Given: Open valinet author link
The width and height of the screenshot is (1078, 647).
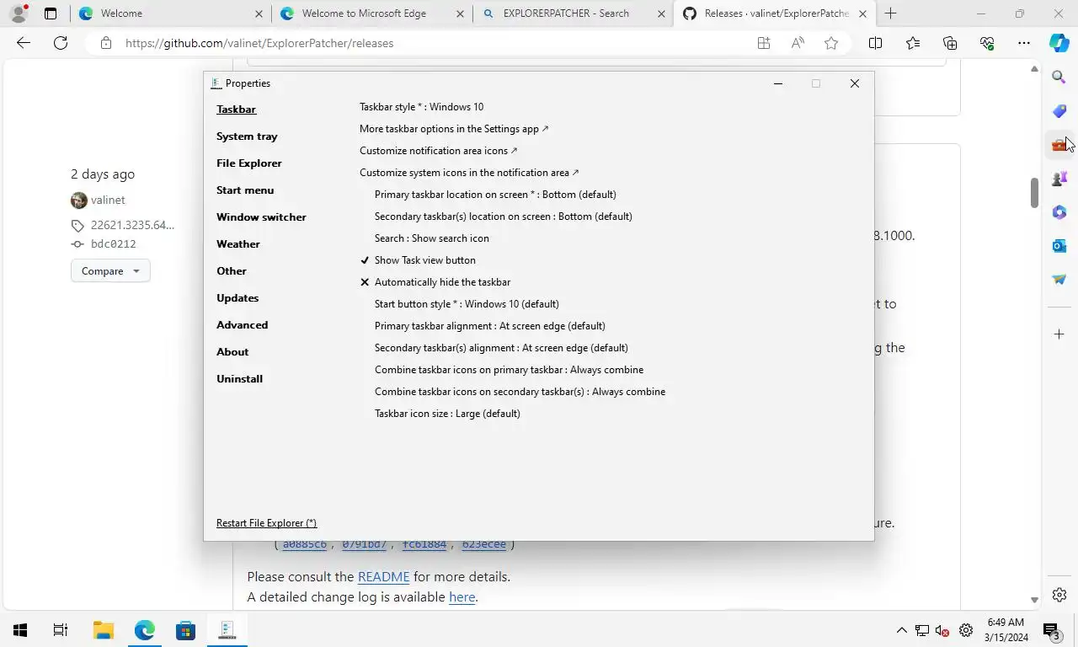Looking at the screenshot, I should (x=108, y=200).
